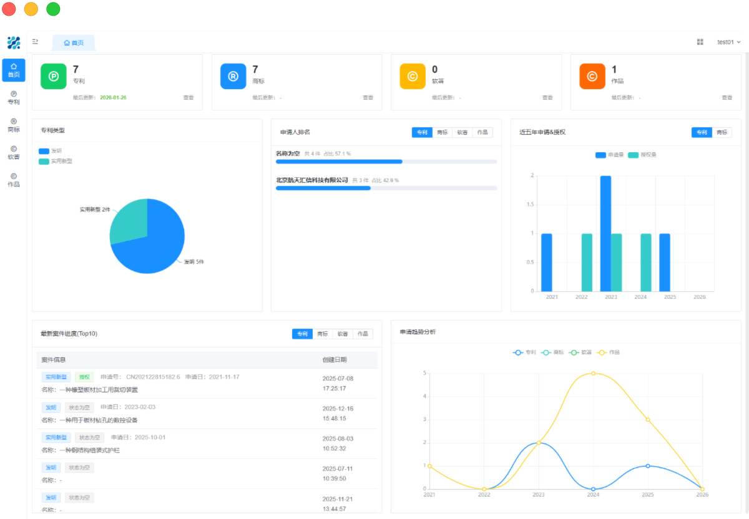749x519 pixels.
Task: Click the blue trademark card icon
Action: click(x=233, y=76)
